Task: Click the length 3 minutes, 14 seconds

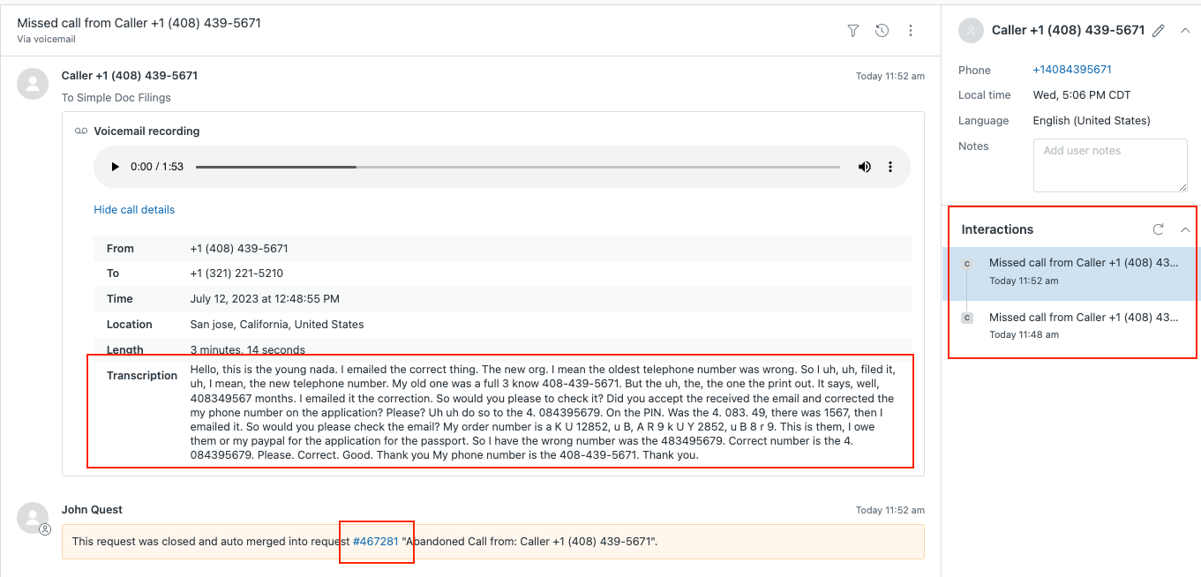Action: [248, 350]
